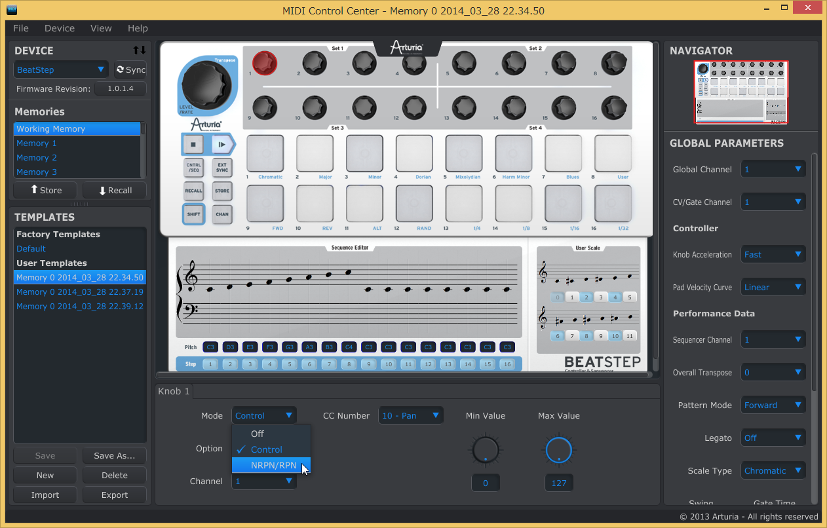Click the CHAN button on the device

click(x=222, y=214)
